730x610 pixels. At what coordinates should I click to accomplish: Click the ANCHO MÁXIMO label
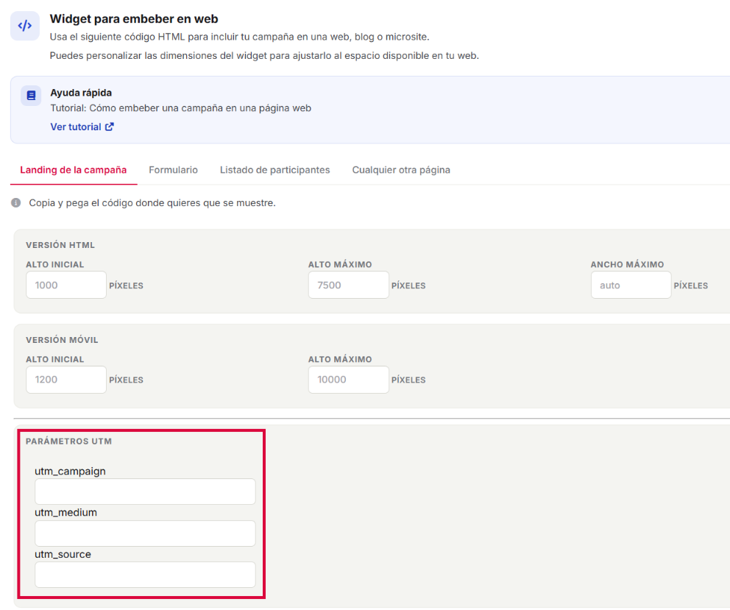[627, 264]
